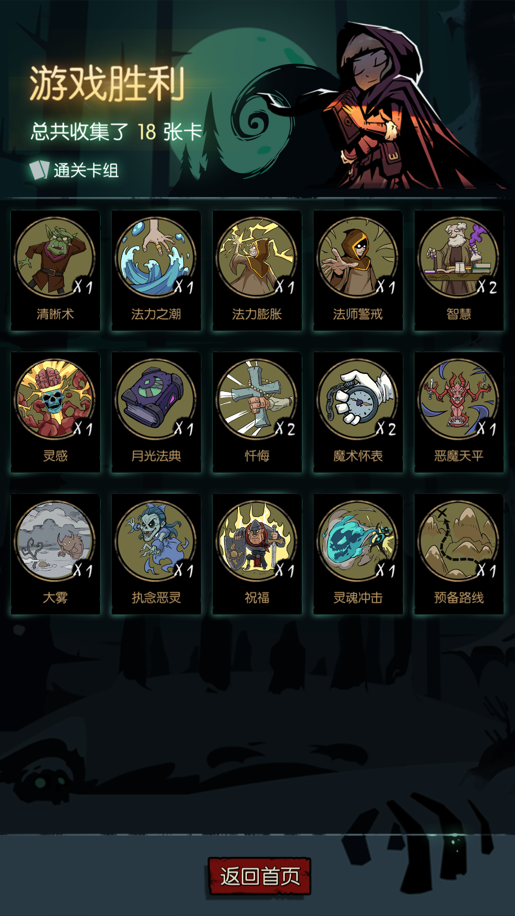Image resolution: width=515 pixels, height=916 pixels.
Task: View the 执念恶灵 ghost card
Action: click(156, 554)
